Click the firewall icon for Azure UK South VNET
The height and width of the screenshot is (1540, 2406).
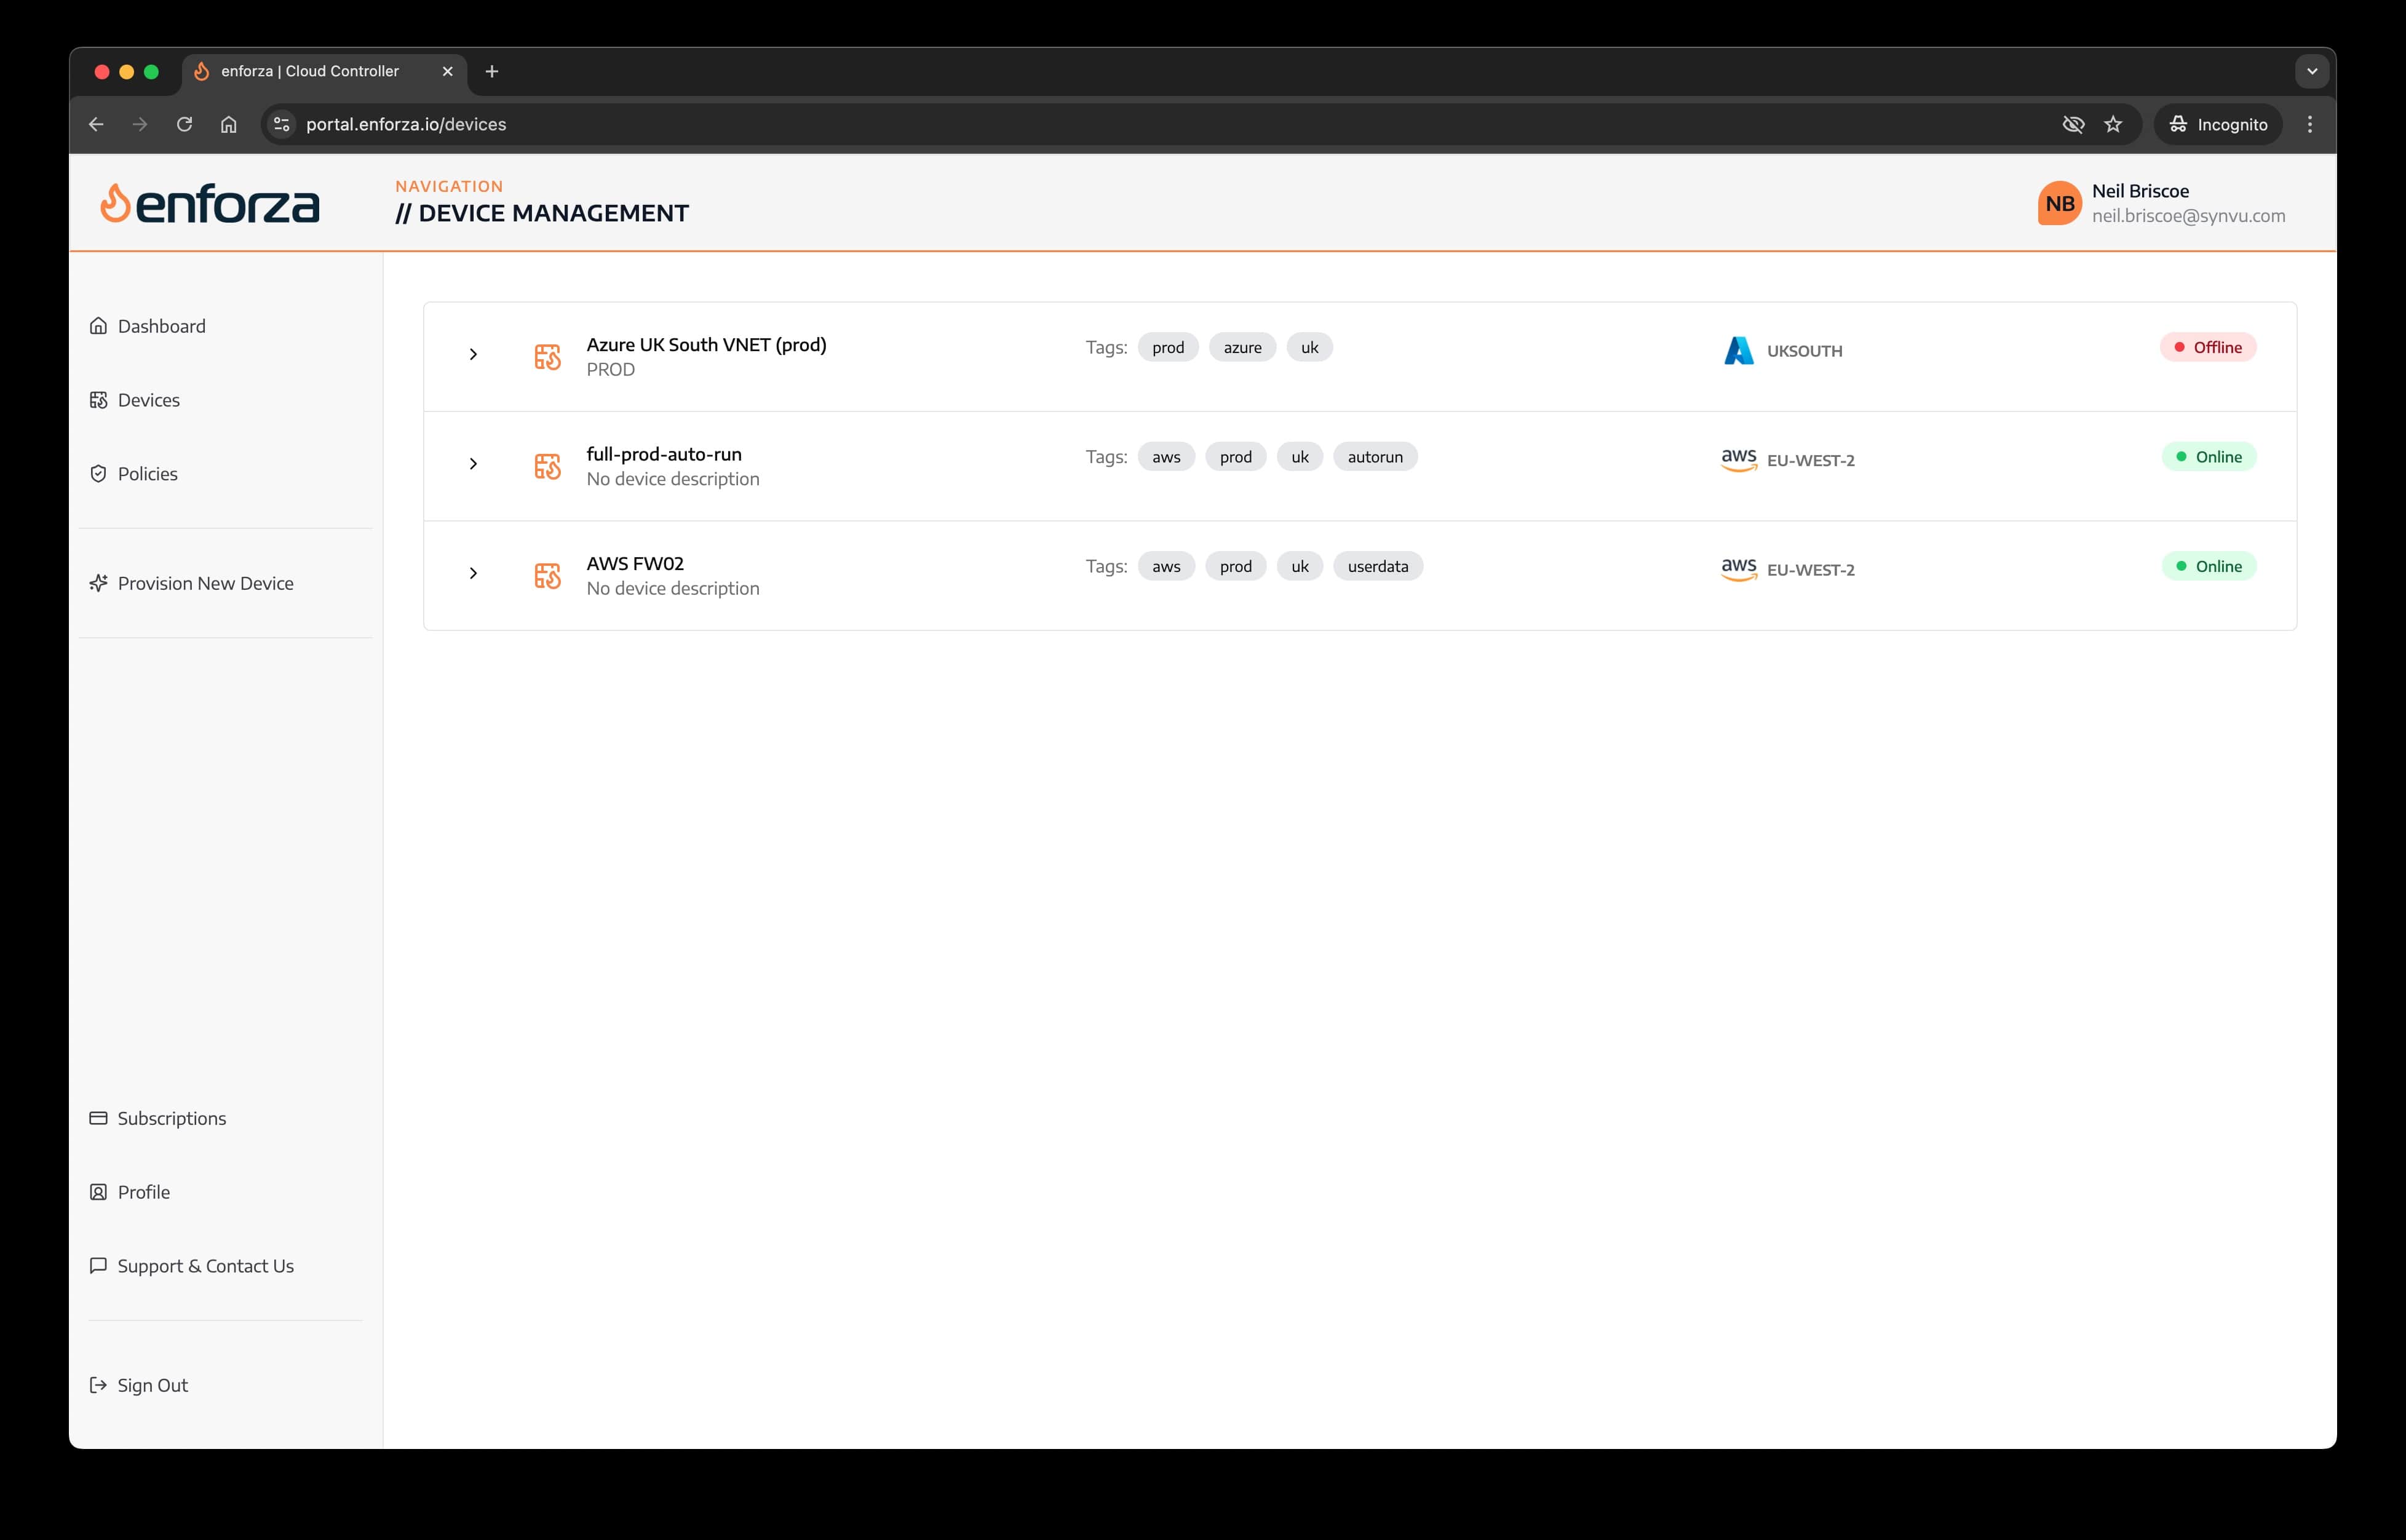[547, 356]
